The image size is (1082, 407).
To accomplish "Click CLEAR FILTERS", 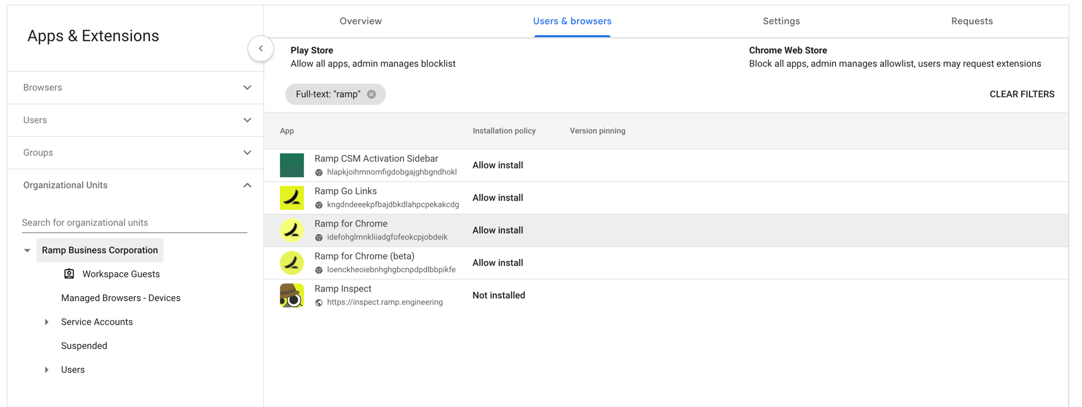I will [1022, 94].
